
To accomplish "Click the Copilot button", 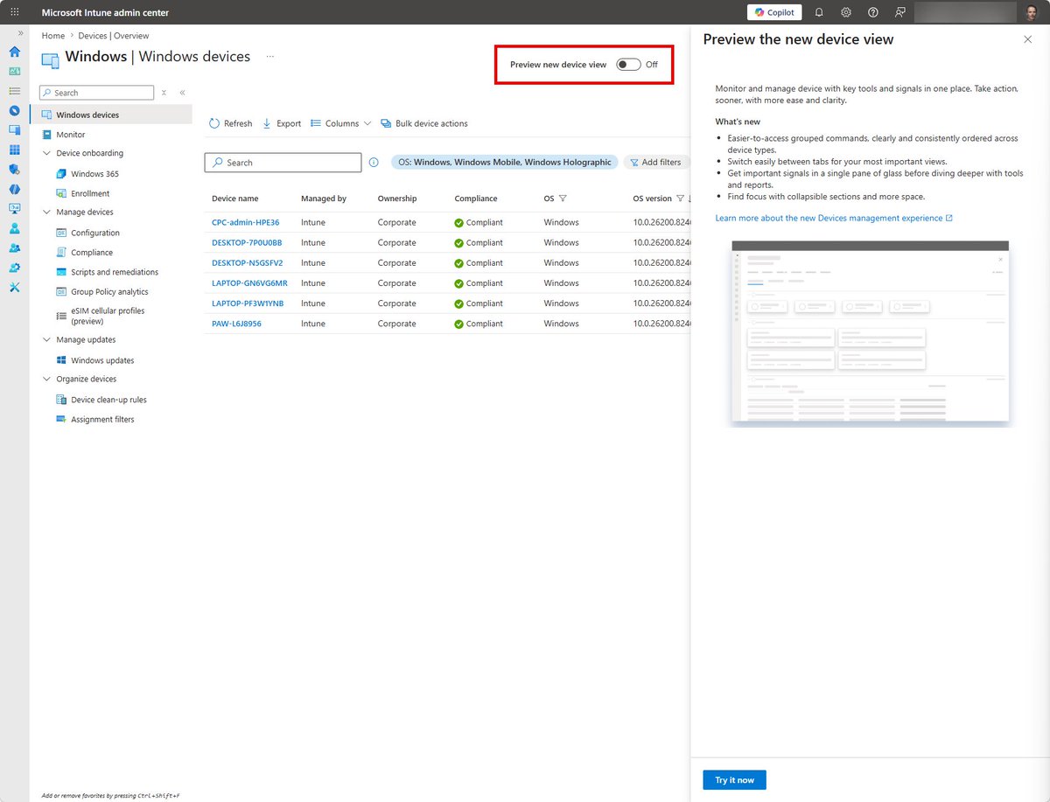I will pyautogui.click(x=773, y=12).
